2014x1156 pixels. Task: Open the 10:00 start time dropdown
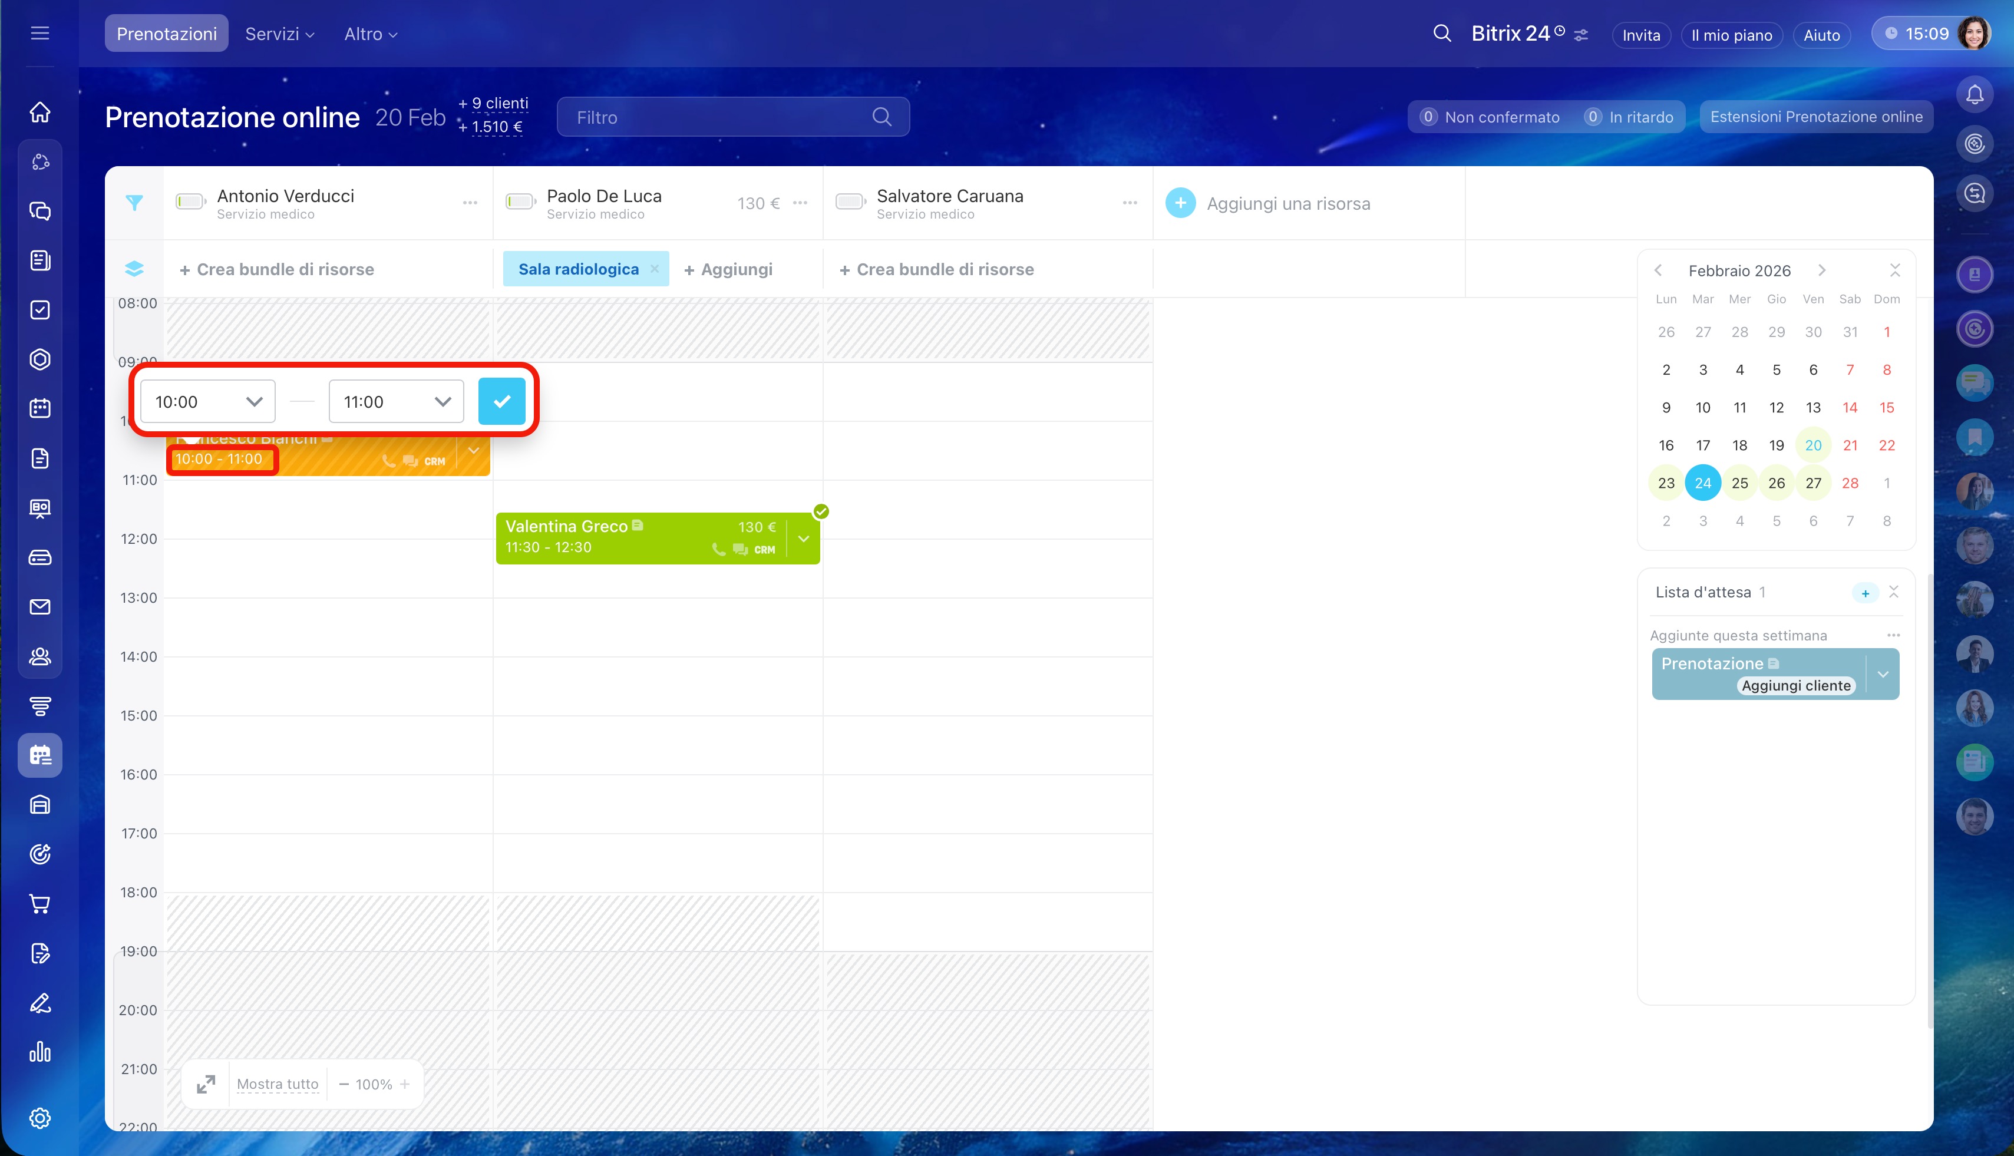pyautogui.click(x=208, y=402)
